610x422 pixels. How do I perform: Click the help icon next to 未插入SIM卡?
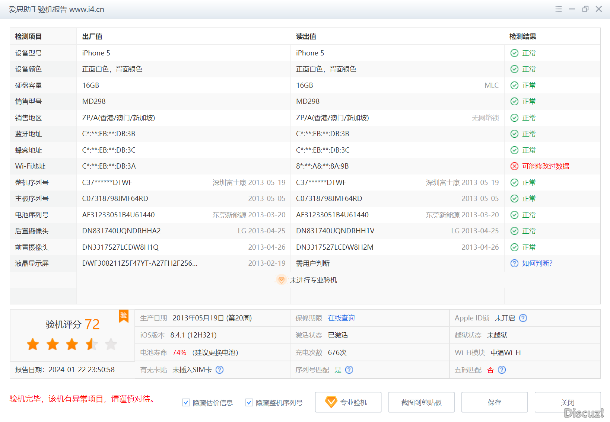point(220,370)
